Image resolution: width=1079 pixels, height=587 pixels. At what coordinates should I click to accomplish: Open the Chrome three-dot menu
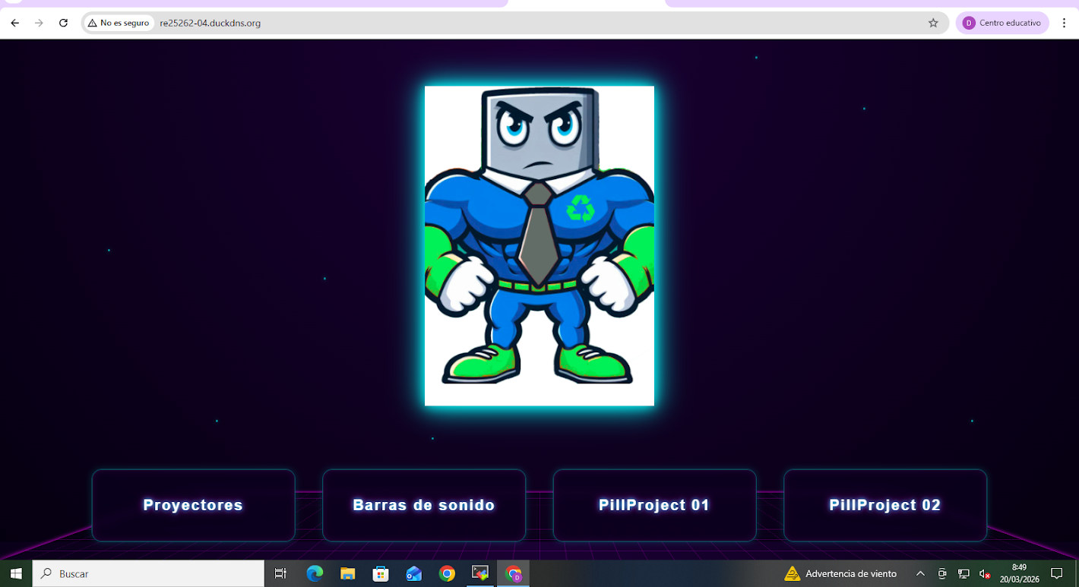1064,23
